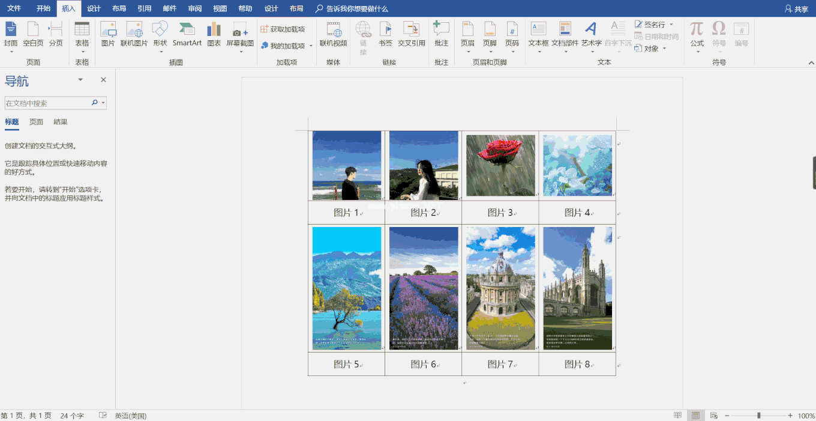Click the Share (共享) button

coord(796,9)
